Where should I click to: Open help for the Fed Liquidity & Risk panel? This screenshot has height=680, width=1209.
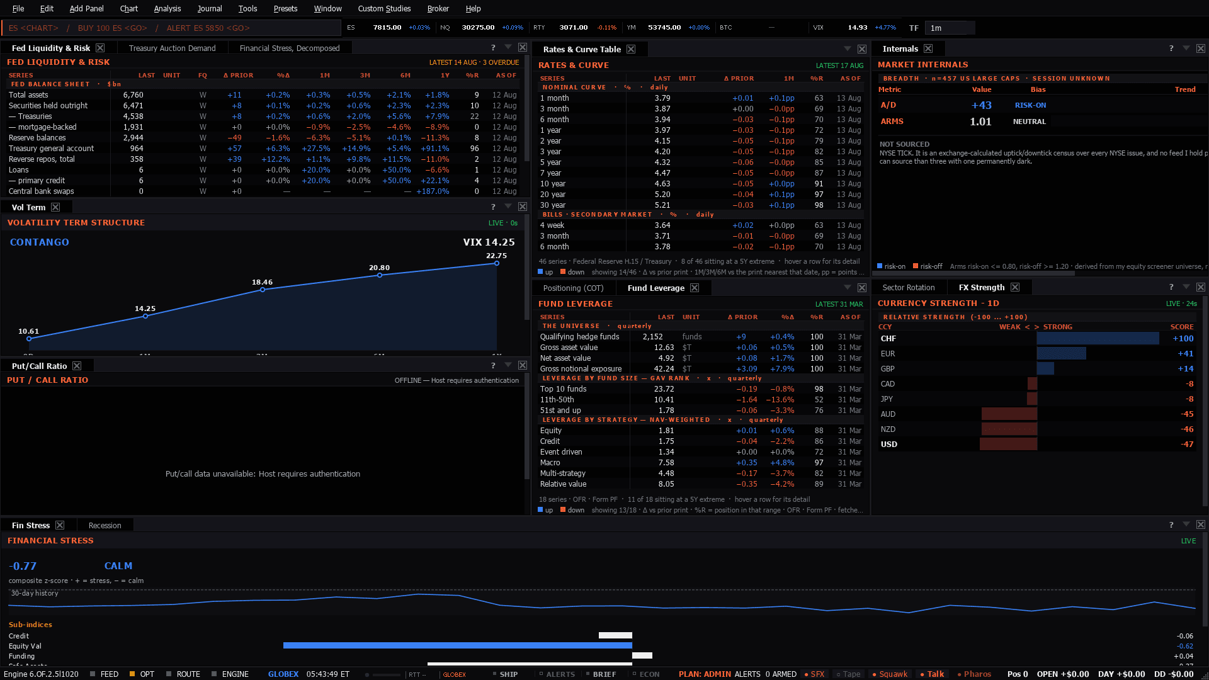tap(493, 48)
